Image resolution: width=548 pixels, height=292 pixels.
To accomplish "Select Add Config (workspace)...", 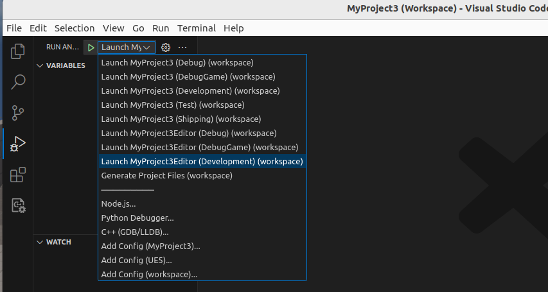I will tap(202, 274).
